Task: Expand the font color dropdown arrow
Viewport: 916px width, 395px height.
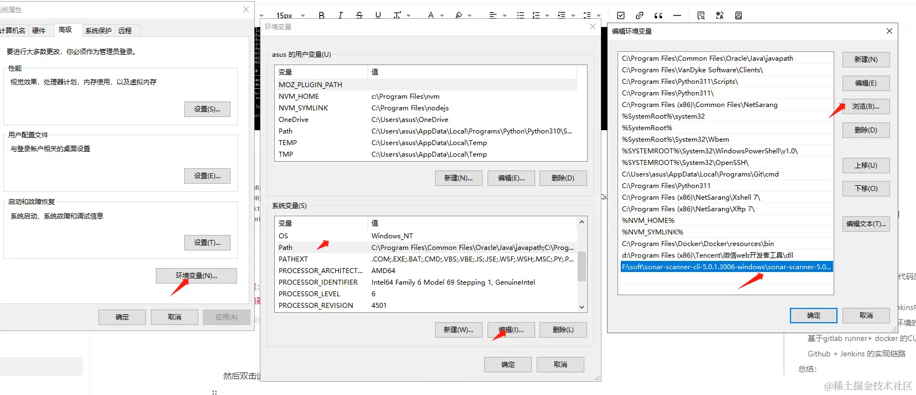Action: (442, 16)
